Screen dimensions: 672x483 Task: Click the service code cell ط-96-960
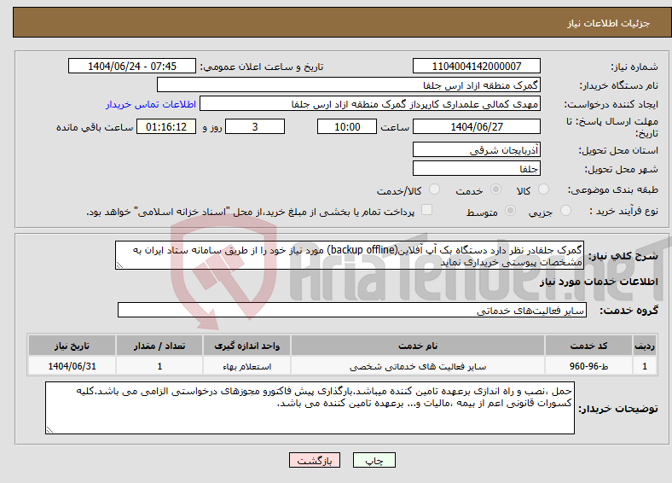pyautogui.click(x=589, y=366)
